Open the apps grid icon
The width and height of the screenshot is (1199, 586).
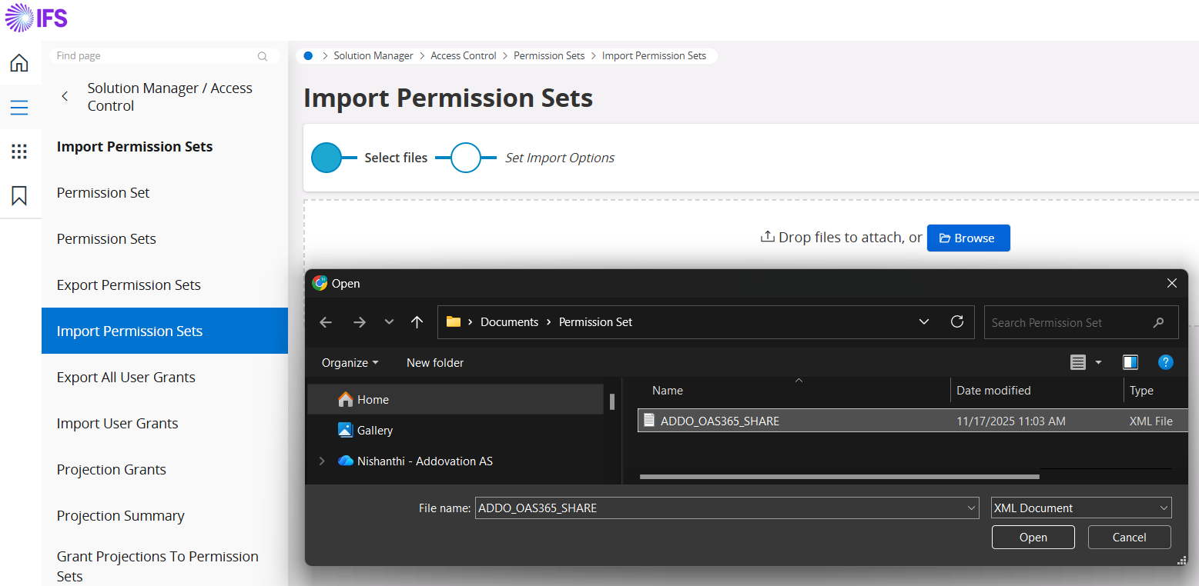pyautogui.click(x=19, y=151)
